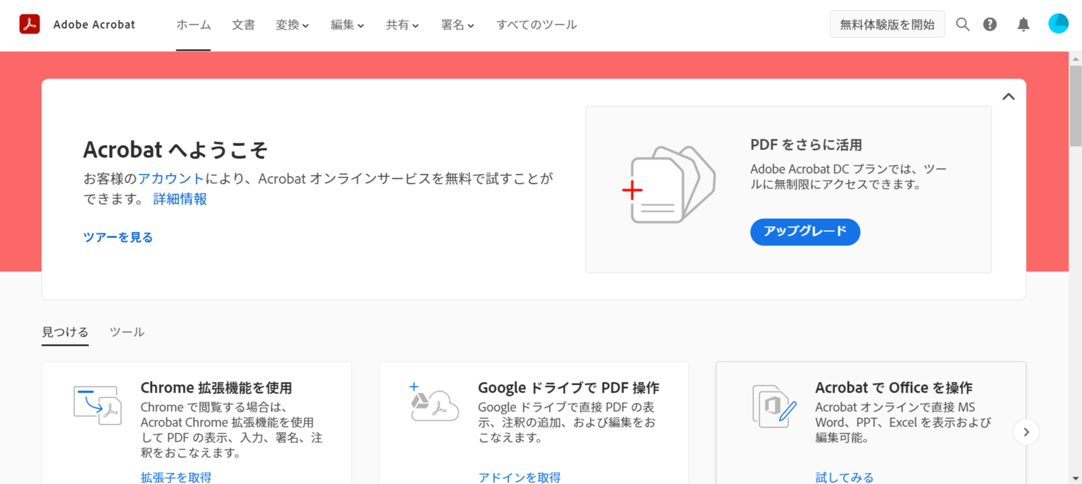Click the Office document pencil icon
Viewport: 1082px width, 484px height.
(x=774, y=406)
